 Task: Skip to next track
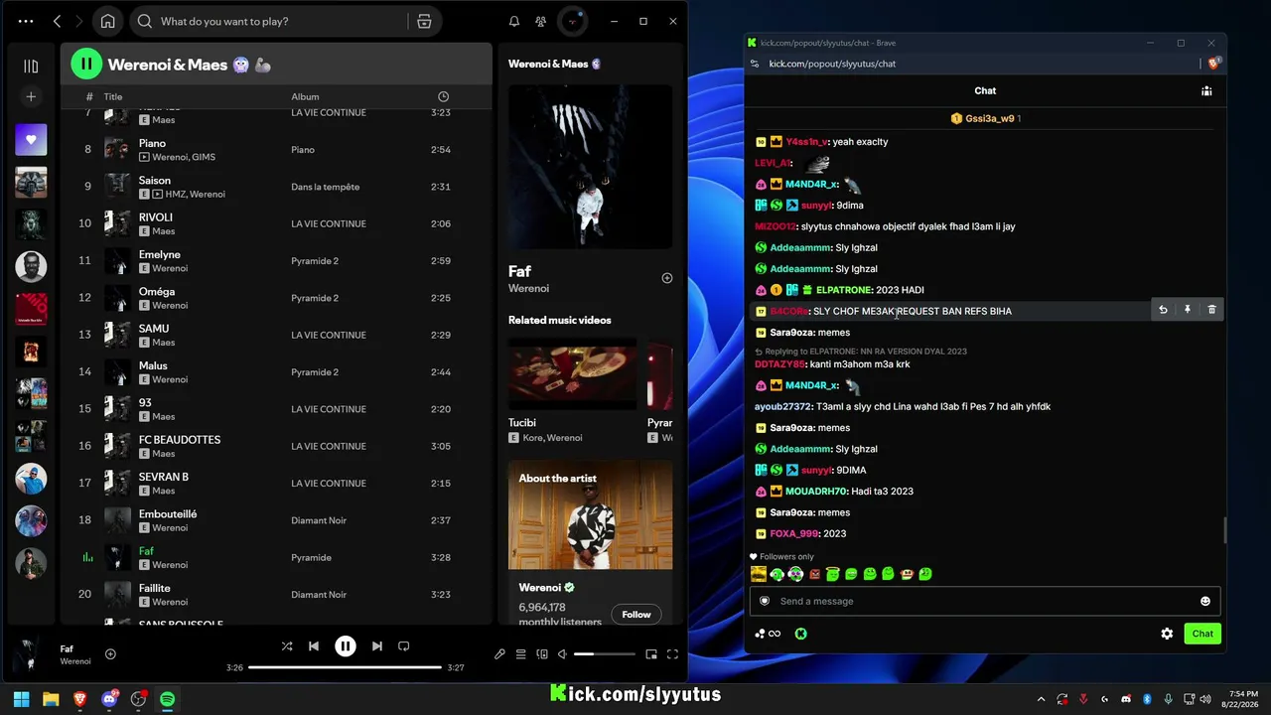(377, 646)
